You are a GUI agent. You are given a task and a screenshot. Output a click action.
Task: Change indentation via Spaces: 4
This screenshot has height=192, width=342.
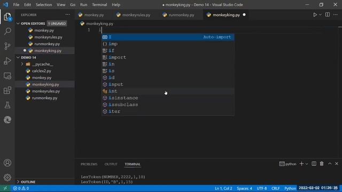[244, 188]
